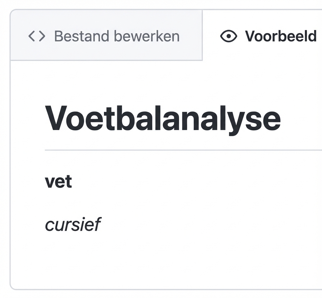Image resolution: width=322 pixels, height=298 pixels.
Task: Click the bold word vet
Action: pyautogui.click(x=58, y=181)
